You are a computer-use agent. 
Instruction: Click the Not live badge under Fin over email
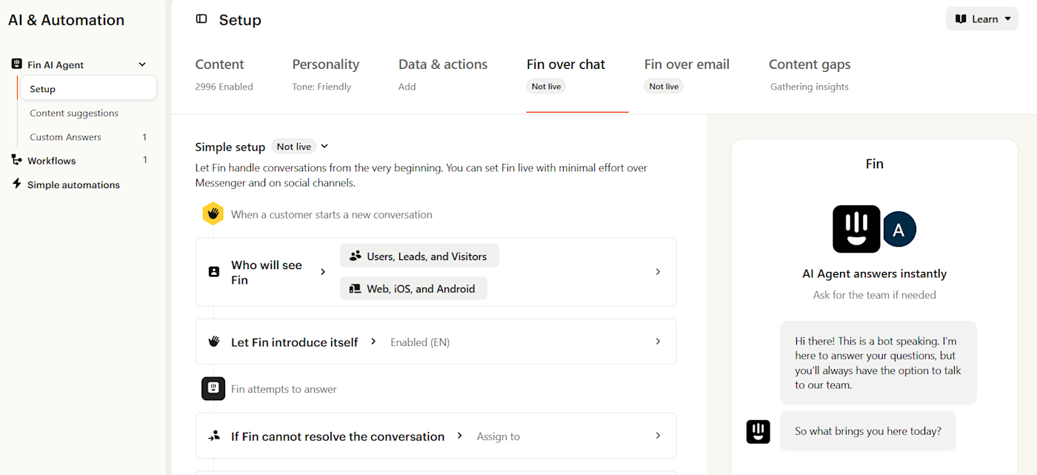coord(664,87)
